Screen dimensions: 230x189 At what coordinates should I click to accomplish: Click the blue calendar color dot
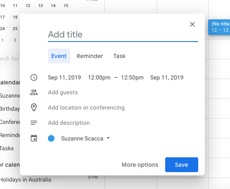pyautogui.click(x=51, y=138)
